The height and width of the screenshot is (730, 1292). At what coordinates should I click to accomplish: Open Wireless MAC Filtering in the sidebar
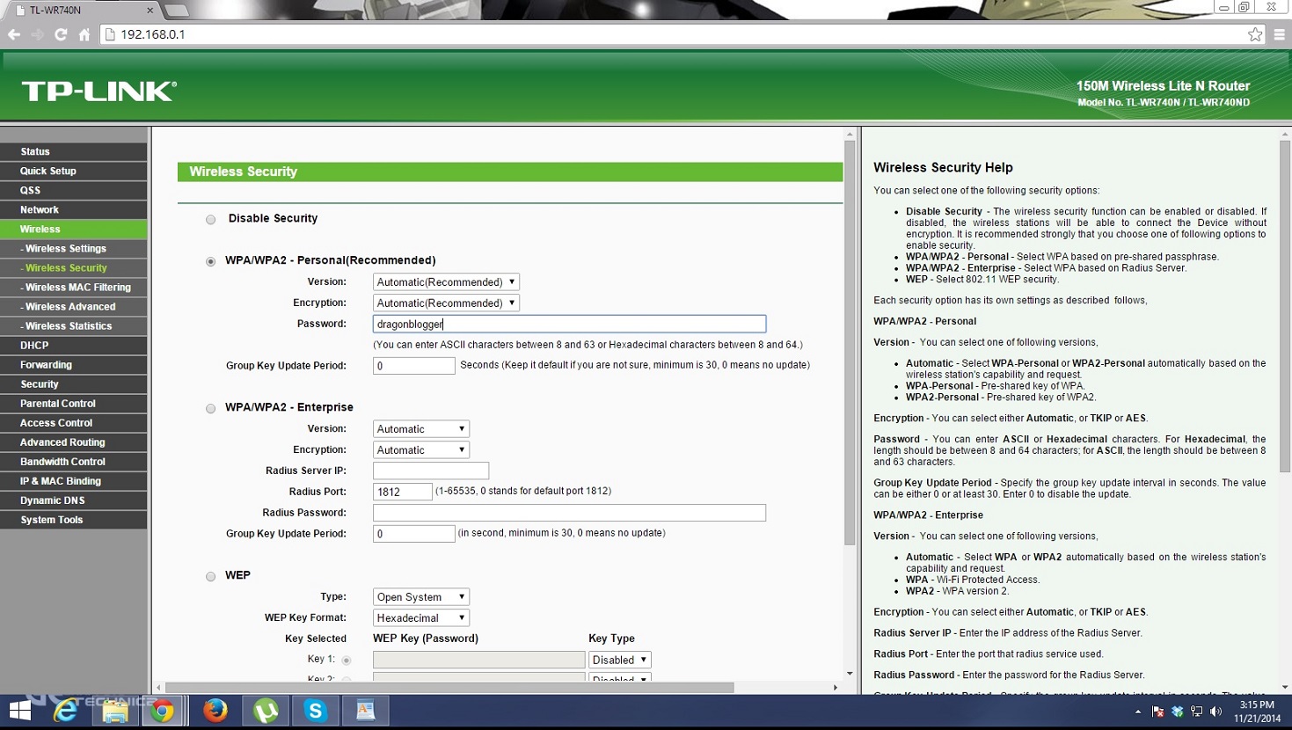click(77, 288)
